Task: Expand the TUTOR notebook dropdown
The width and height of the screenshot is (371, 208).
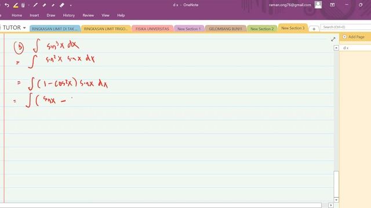Action: pos(24,28)
